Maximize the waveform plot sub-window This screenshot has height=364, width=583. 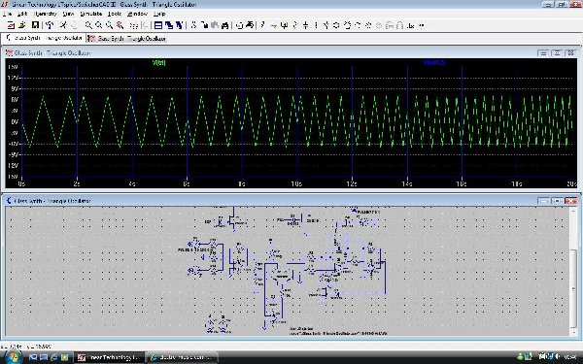point(557,53)
